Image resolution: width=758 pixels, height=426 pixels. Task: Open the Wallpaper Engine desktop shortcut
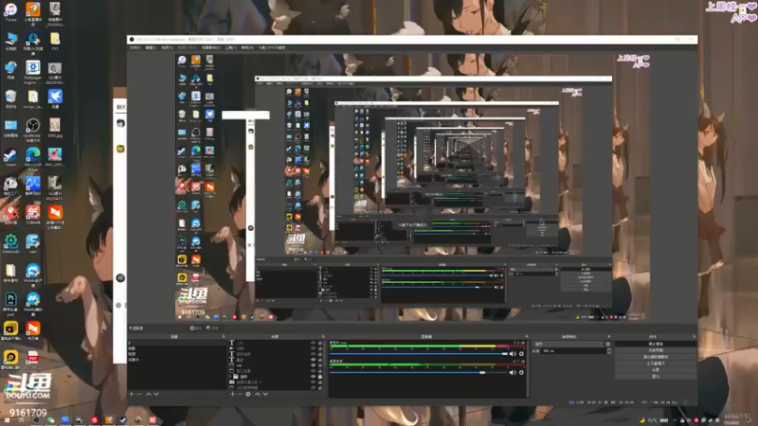(33, 72)
